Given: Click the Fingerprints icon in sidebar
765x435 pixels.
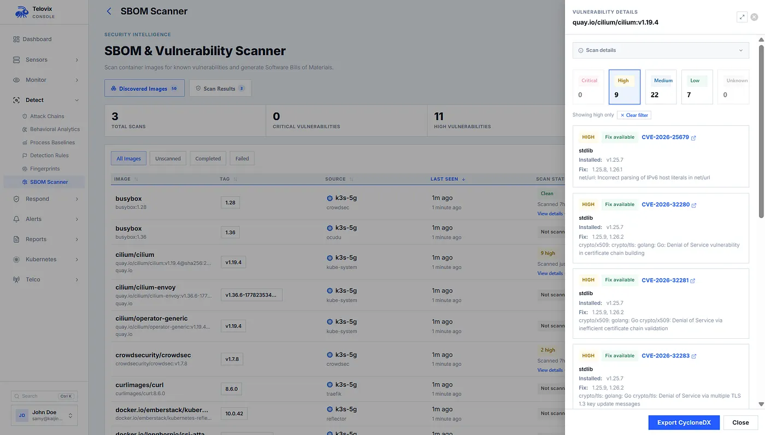Looking at the screenshot, I should click(25, 169).
